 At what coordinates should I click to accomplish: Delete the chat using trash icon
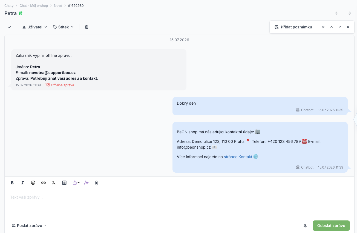click(87, 27)
